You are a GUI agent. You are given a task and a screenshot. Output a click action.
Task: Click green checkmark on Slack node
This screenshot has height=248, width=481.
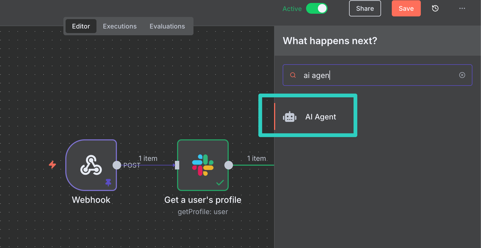(x=220, y=183)
